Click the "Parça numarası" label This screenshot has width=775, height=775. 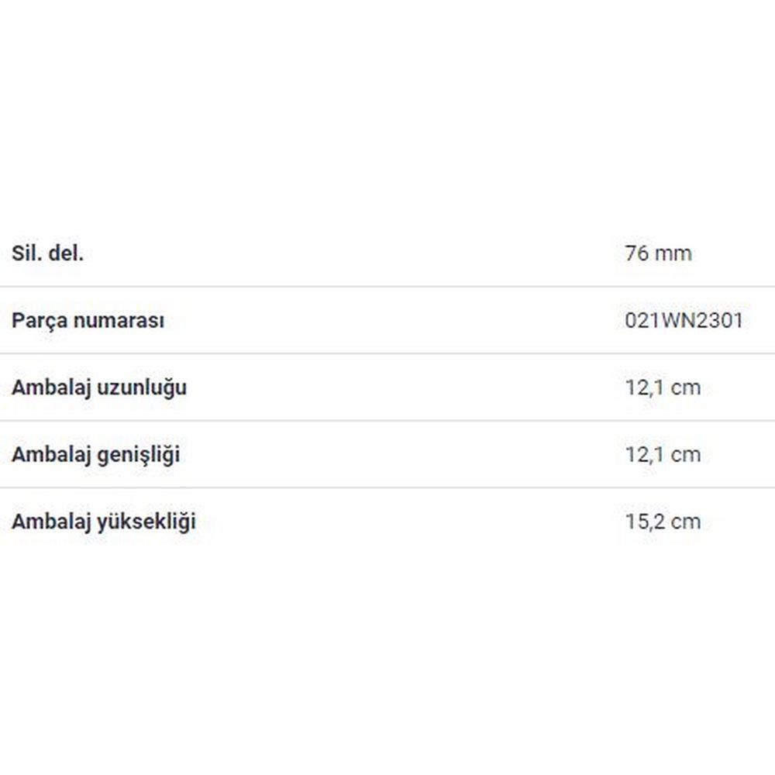88,321
